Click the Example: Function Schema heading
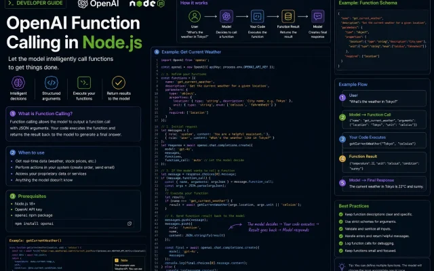Screen dimensions: 434x271 click(368, 3)
